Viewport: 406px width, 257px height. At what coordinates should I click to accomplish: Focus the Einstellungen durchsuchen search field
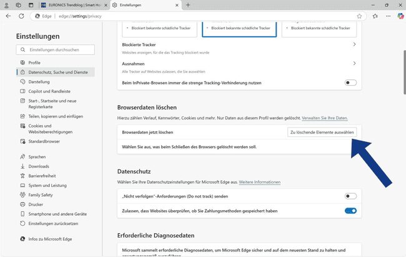tap(56, 50)
